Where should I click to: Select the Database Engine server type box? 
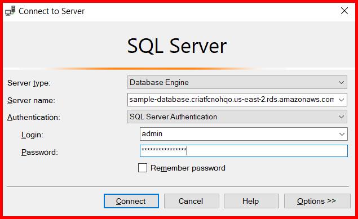(x=237, y=83)
